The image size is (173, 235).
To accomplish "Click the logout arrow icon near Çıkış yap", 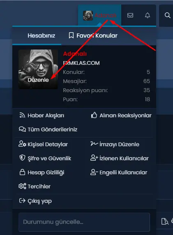I will 22,201.
